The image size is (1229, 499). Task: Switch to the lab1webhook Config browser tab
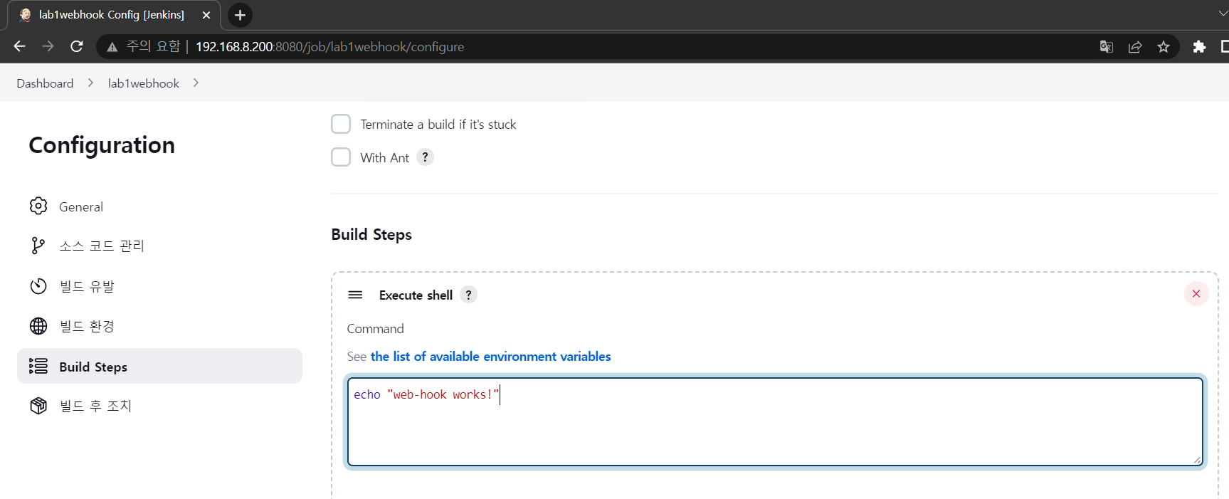[111, 15]
